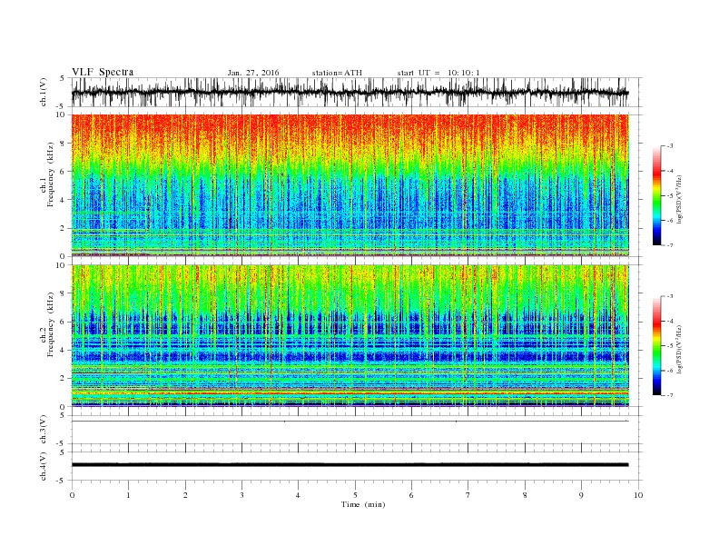719x556 pixels.
Task: Click the "Time (min)" axis label
Action: (x=363, y=504)
